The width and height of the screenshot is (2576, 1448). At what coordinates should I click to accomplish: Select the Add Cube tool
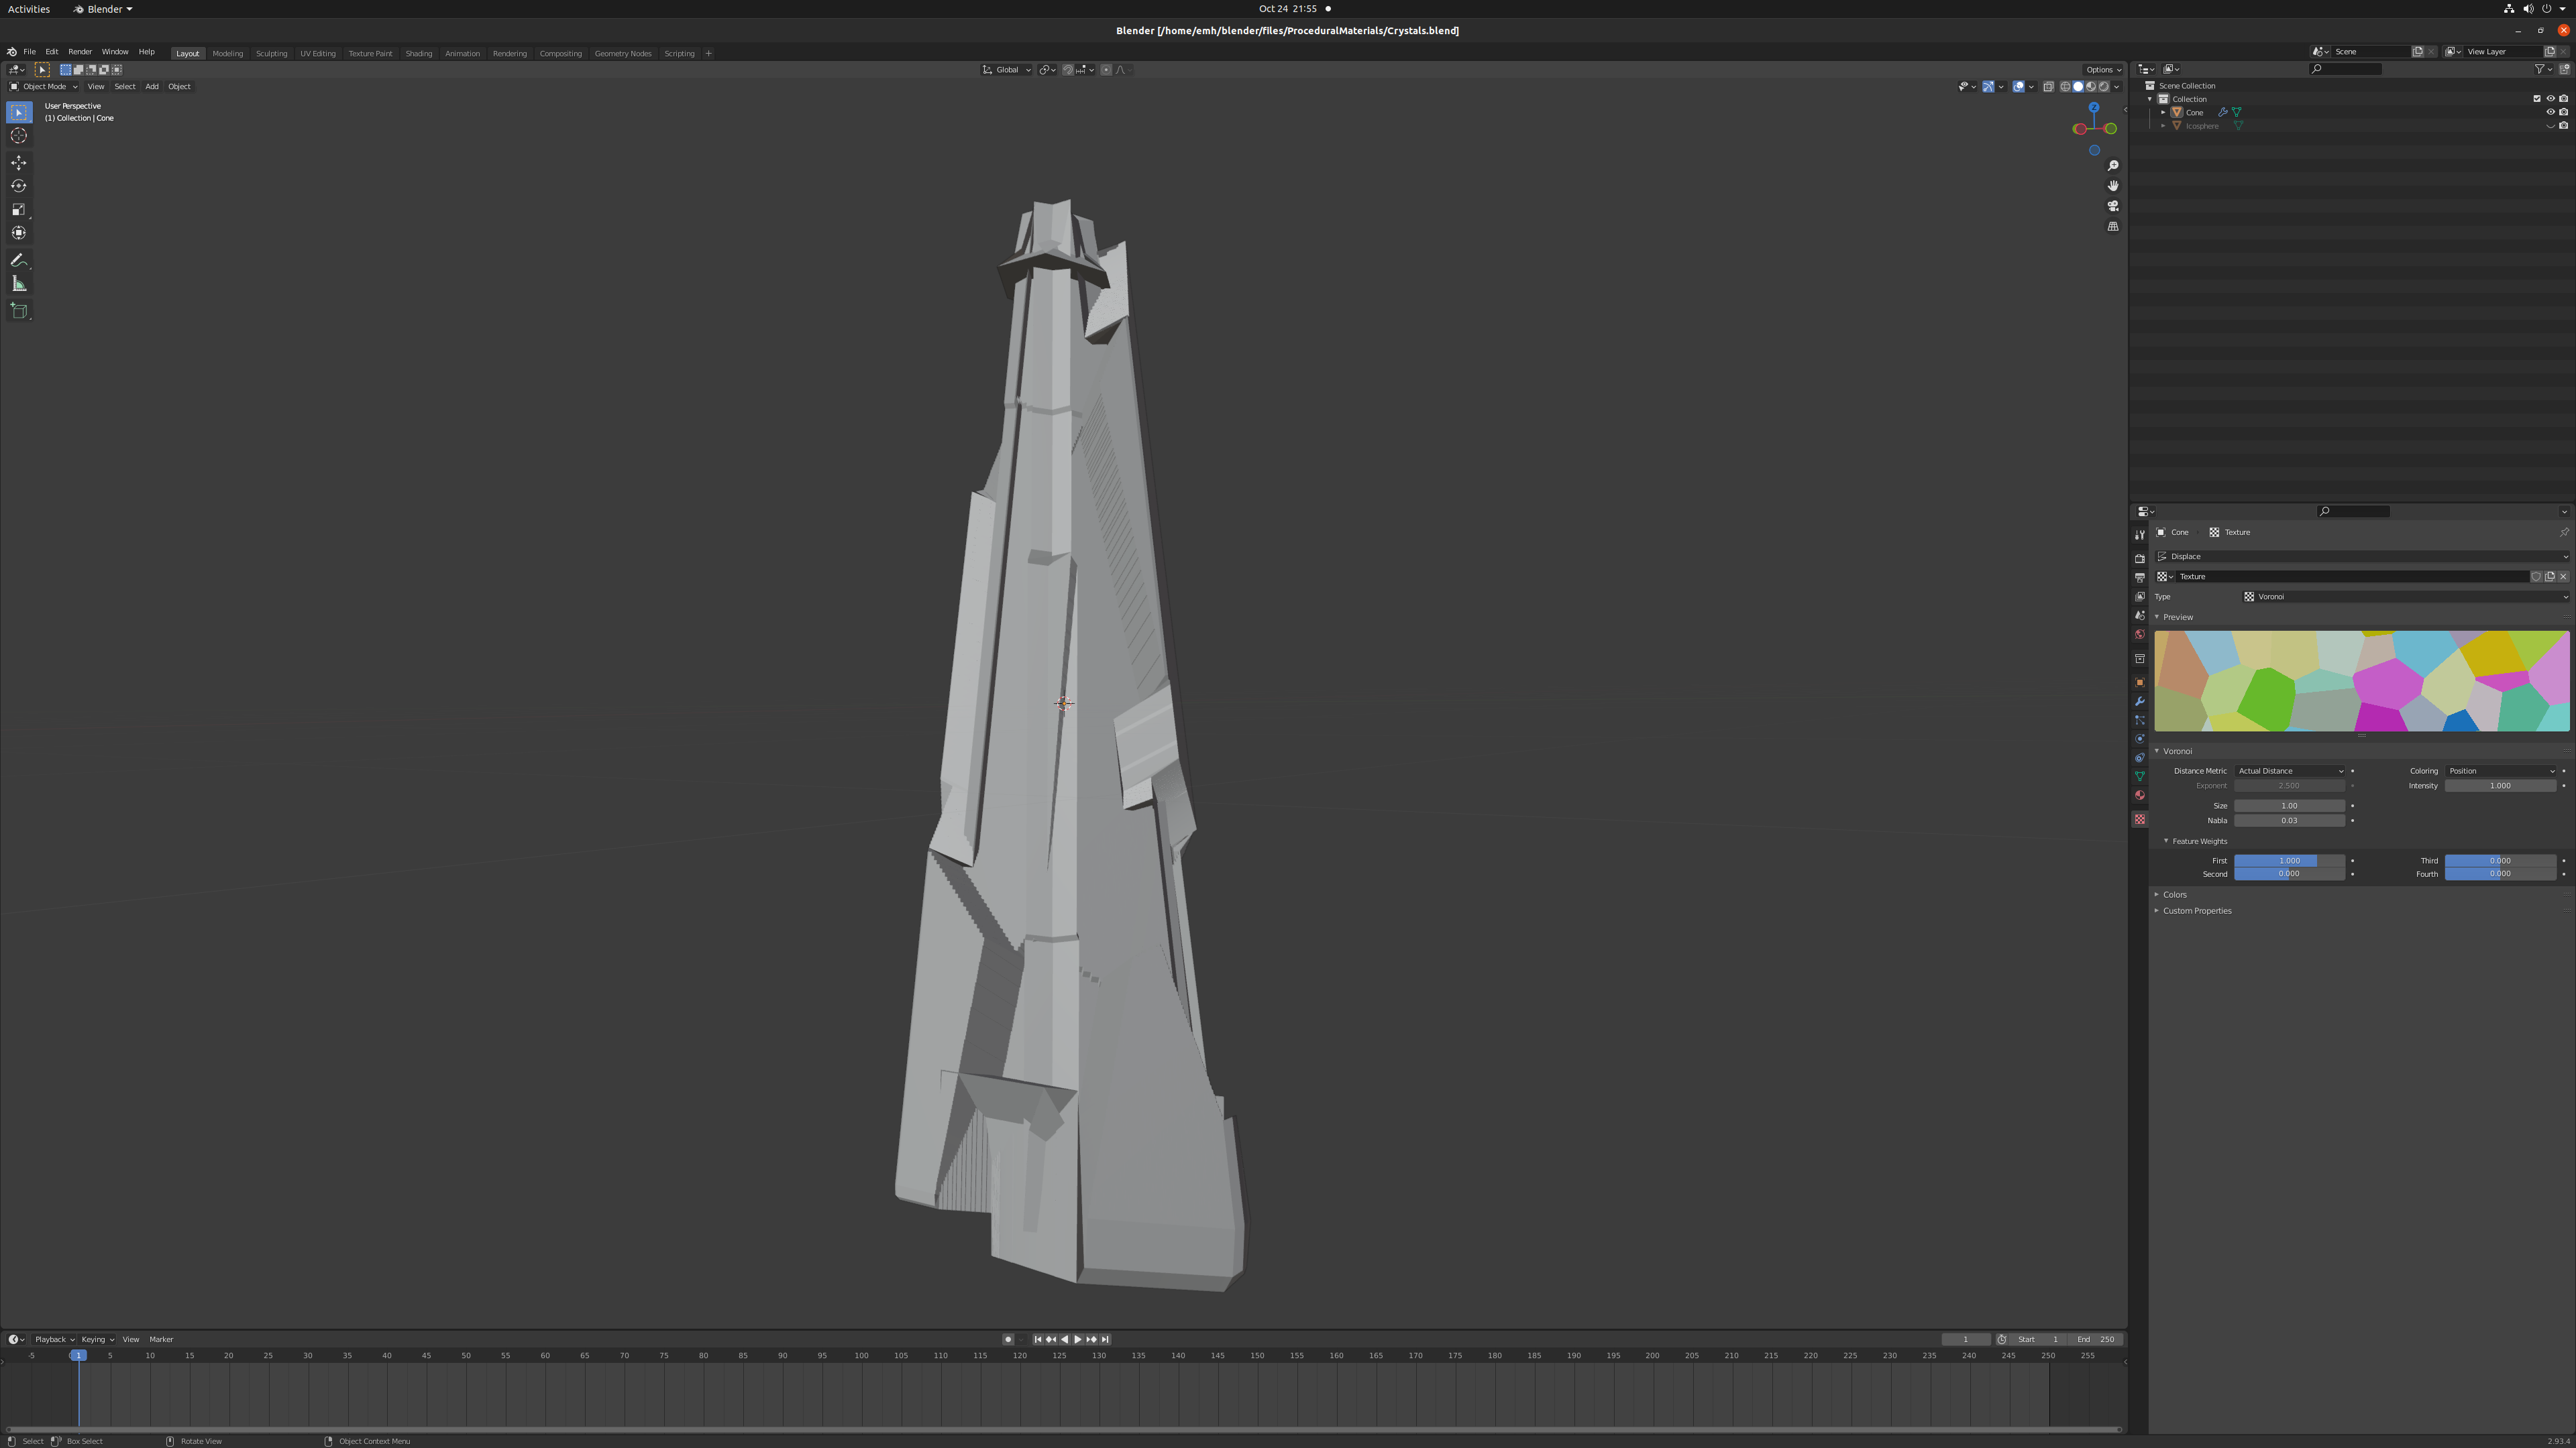click(19, 311)
